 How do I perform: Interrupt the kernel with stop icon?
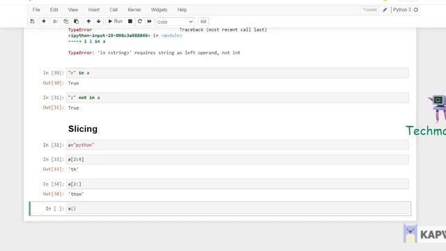130,22
